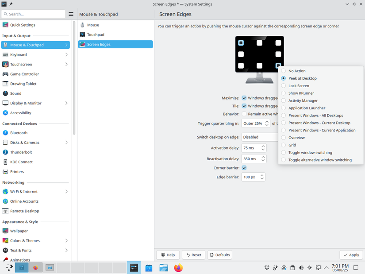Open Discover from the taskbar

pos(149,267)
